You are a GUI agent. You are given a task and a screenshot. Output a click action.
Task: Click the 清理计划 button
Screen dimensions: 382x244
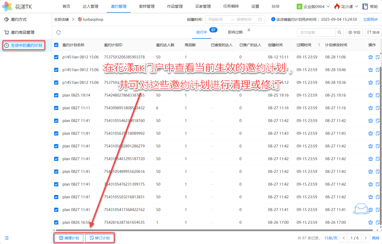click(69, 238)
